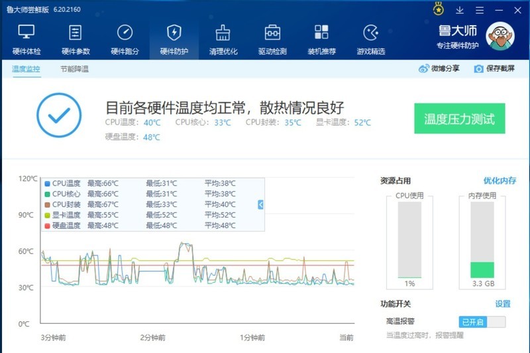
Task: Click the 硬盘温度 48℃ value
Action: 152,137
